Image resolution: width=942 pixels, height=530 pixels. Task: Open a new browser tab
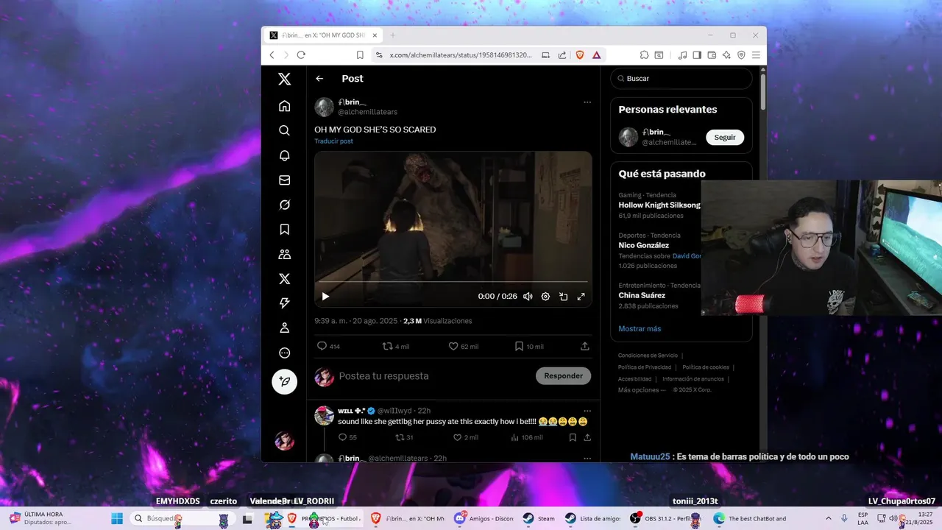point(392,35)
